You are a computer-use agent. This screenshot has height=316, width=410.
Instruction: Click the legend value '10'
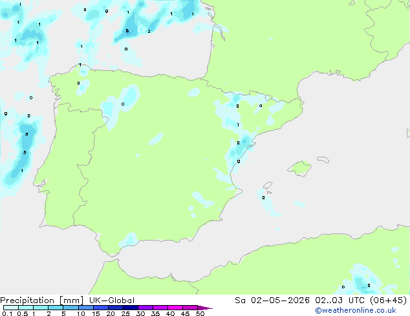[81, 313]
